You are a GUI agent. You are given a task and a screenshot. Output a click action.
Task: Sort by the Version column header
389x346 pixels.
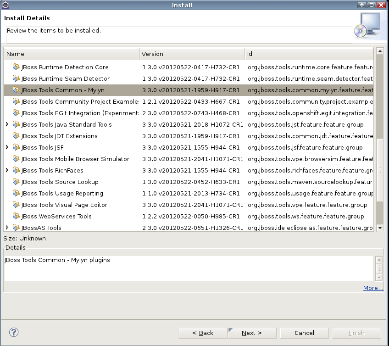[x=192, y=54]
